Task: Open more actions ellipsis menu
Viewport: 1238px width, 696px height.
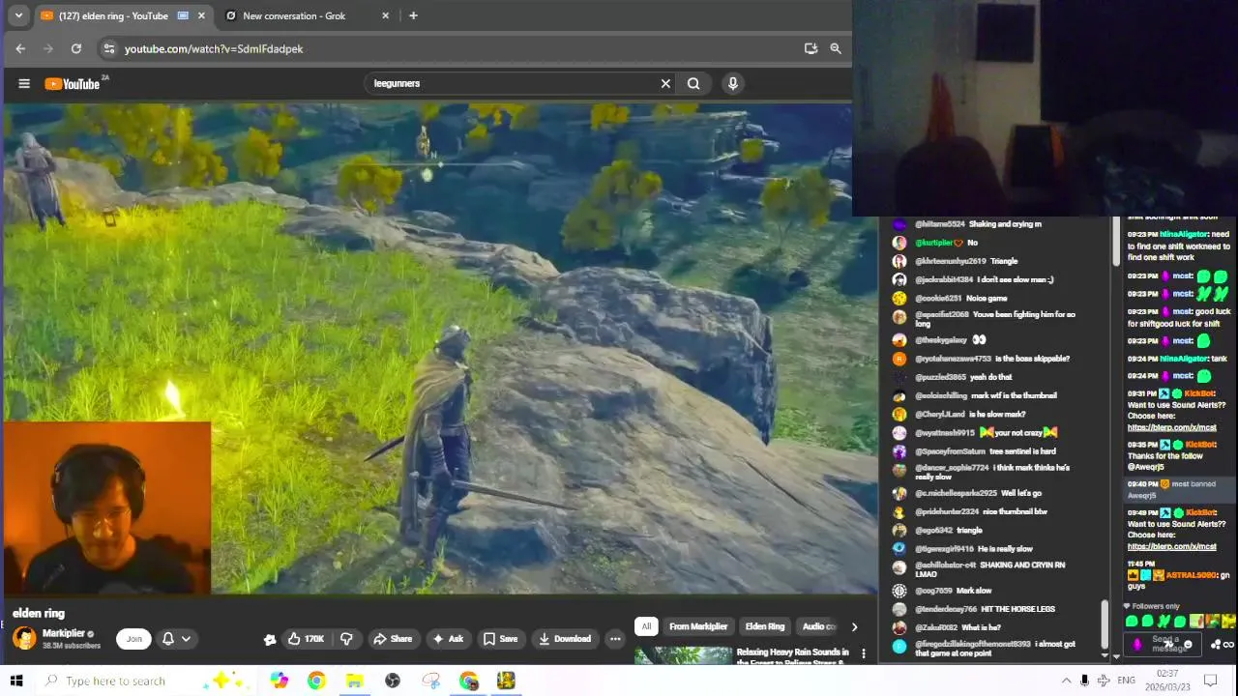Action: tap(615, 639)
